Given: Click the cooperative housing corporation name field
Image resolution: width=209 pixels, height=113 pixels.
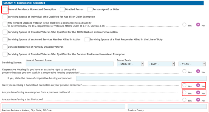Looking at the screenshot, I should point(141,78).
